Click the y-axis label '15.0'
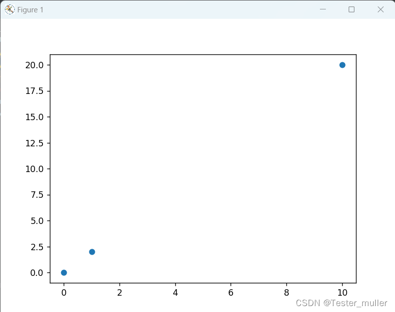 pyautogui.click(x=34, y=117)
